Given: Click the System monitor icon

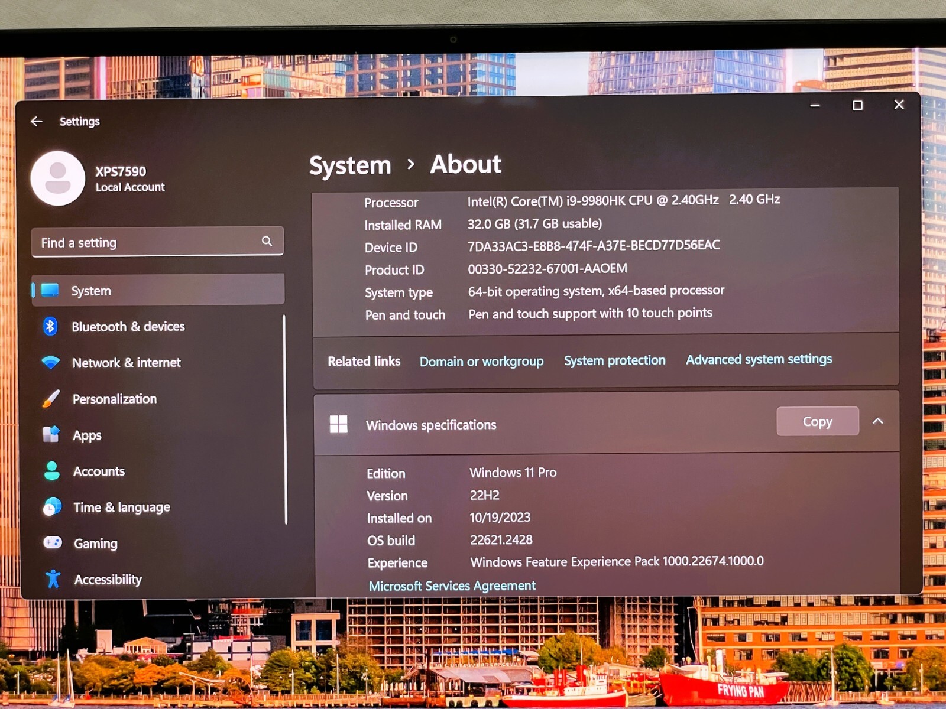Looking at the screenshot, I should tap(50, 290).
